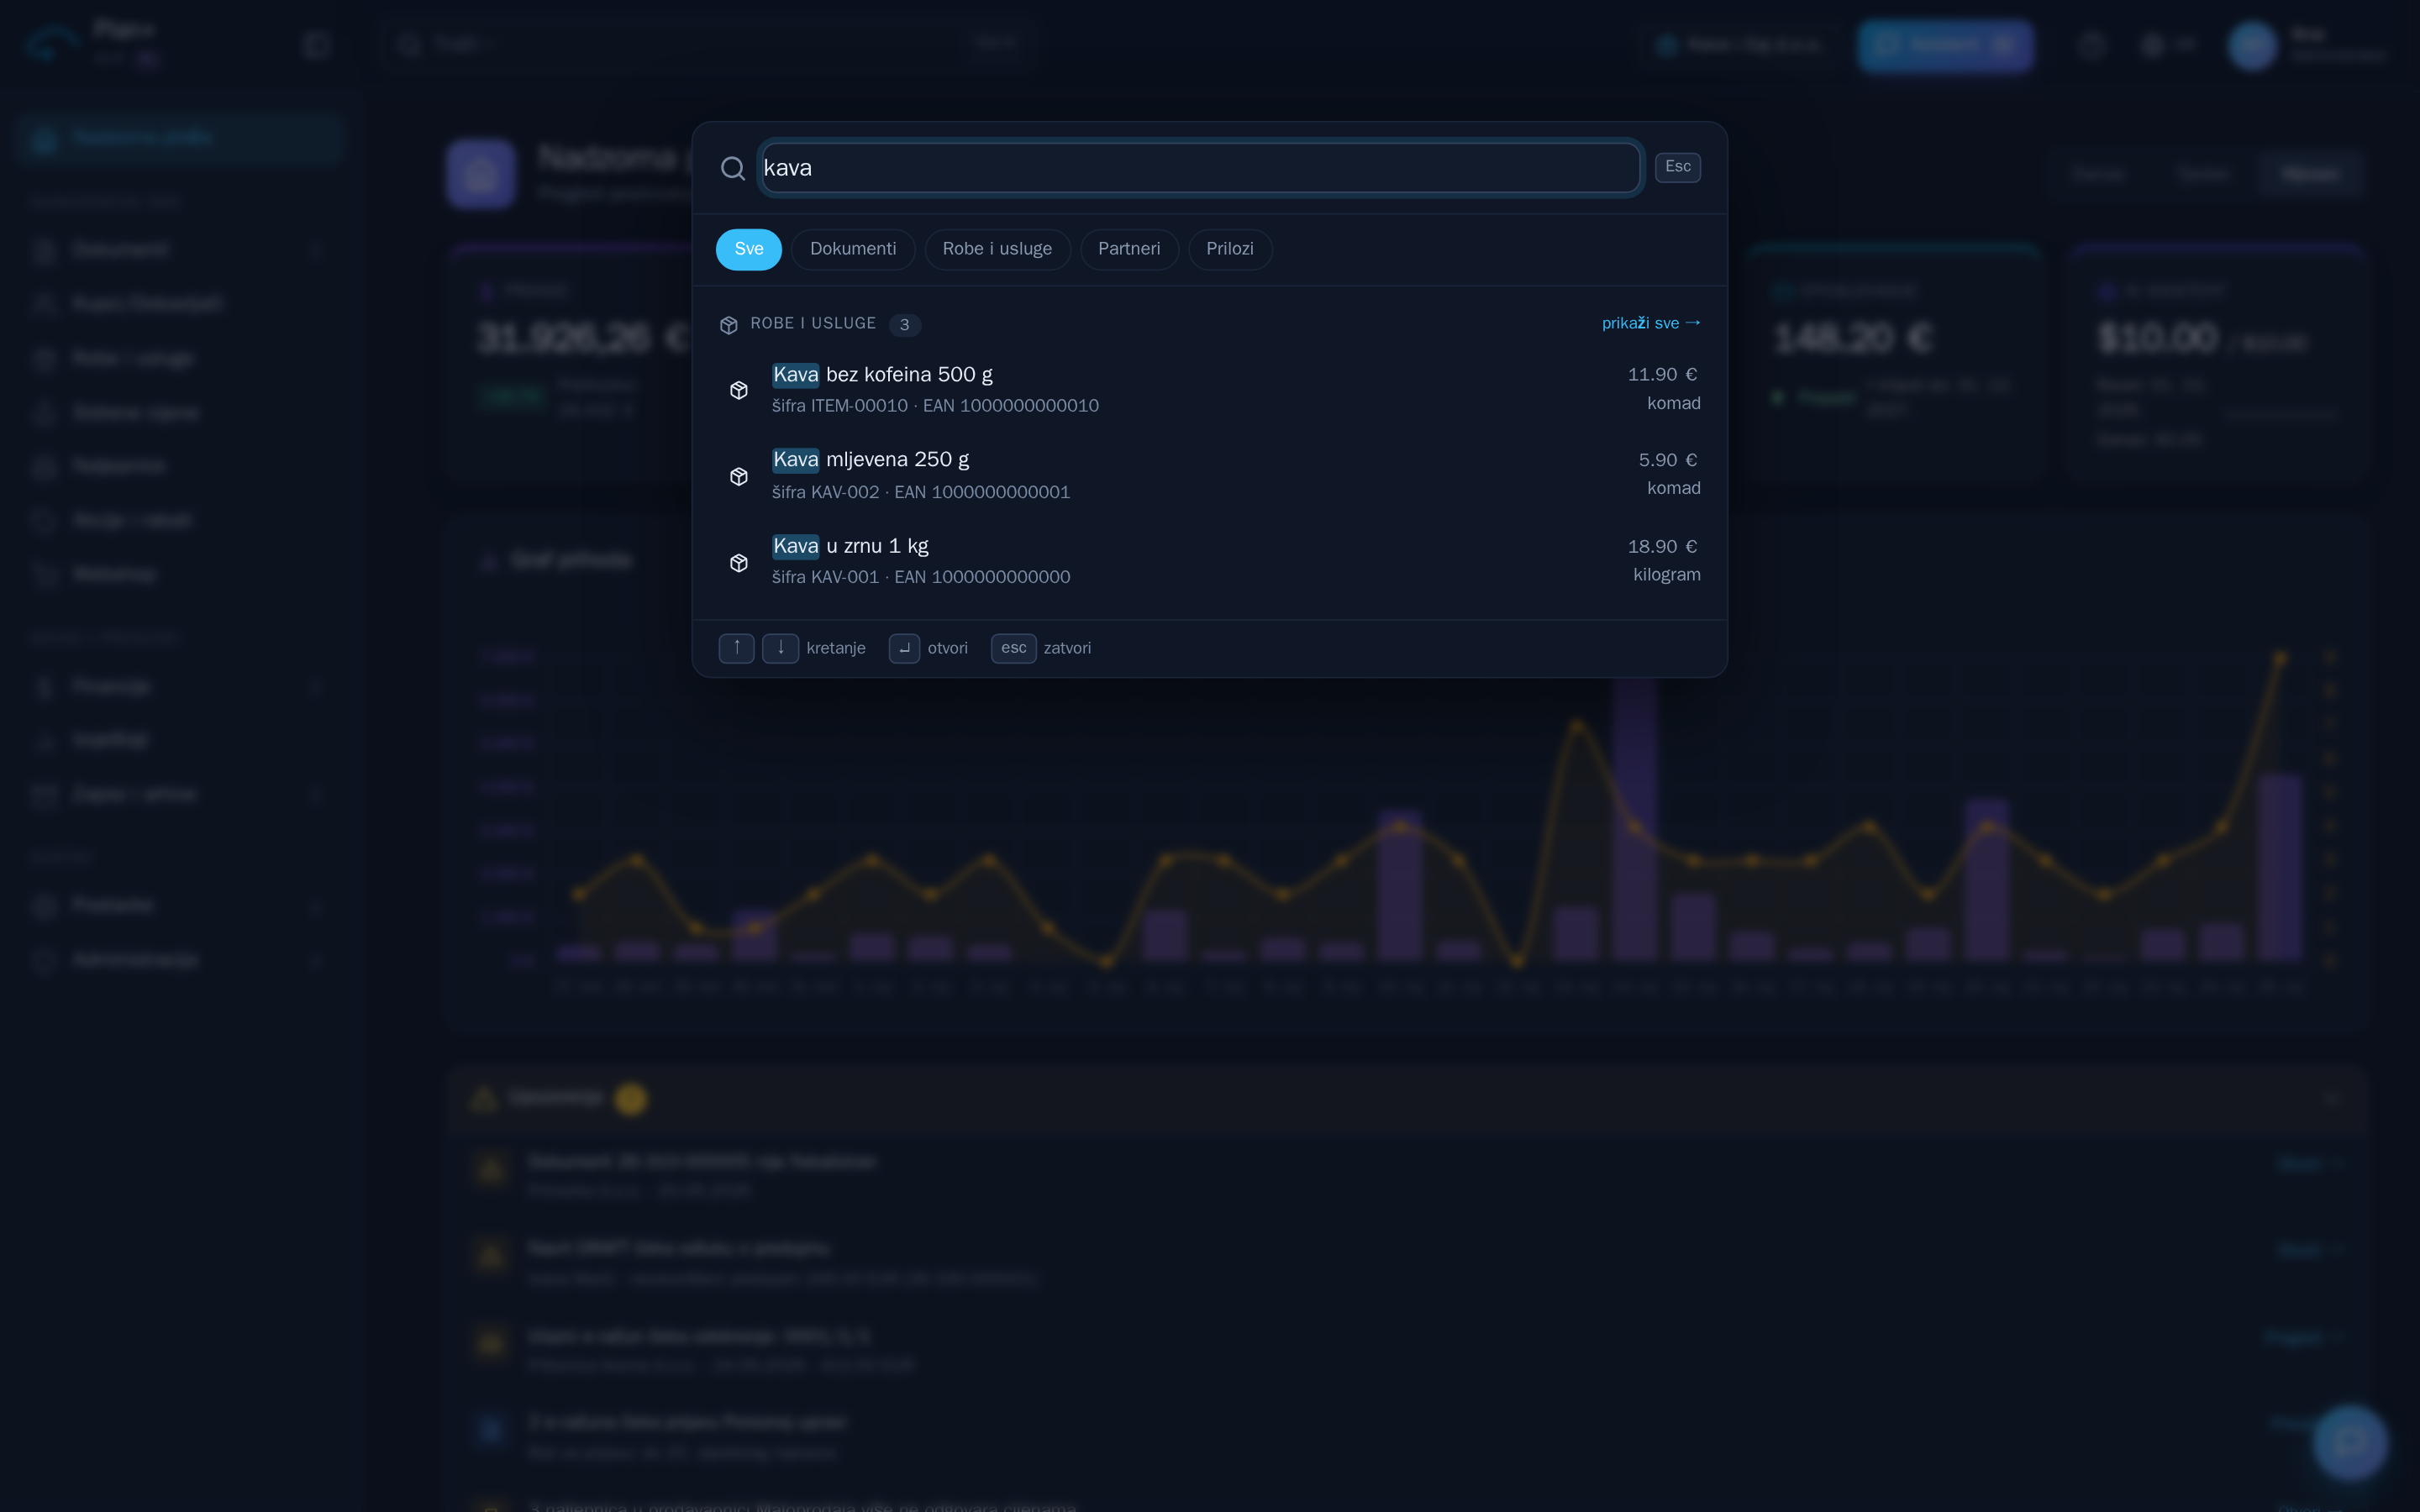Click the box icon next to ROBE I USLUGE
2420x1512 pixels.
[x=729, y=324]
